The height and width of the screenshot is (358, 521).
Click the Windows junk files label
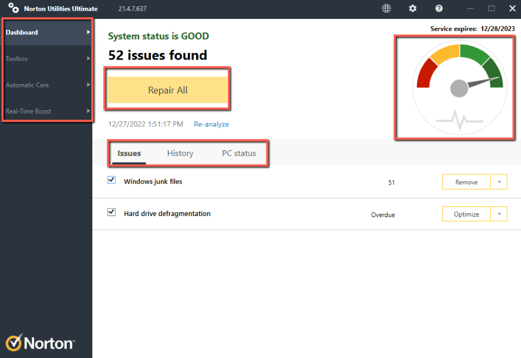pos(153,182)
